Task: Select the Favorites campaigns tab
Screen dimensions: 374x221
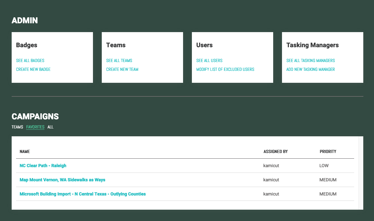Action: coord(35,127)
